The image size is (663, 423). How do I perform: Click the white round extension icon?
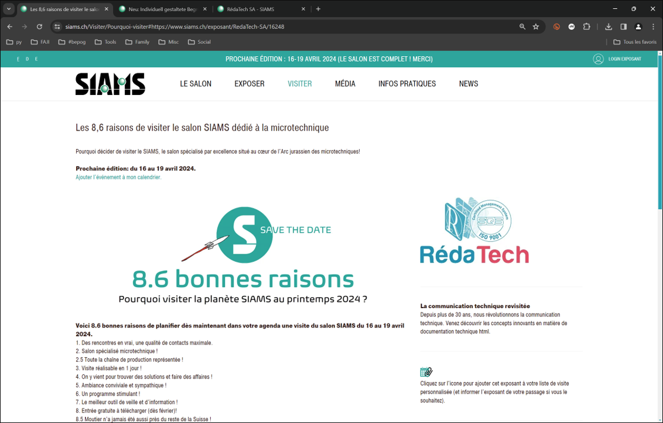point(572,26)
